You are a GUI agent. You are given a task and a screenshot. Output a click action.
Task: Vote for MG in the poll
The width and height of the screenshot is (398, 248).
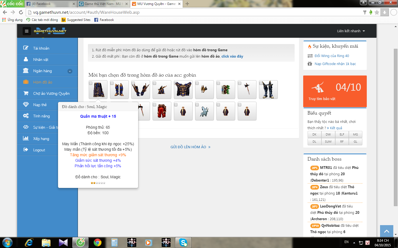click(355, 134)
